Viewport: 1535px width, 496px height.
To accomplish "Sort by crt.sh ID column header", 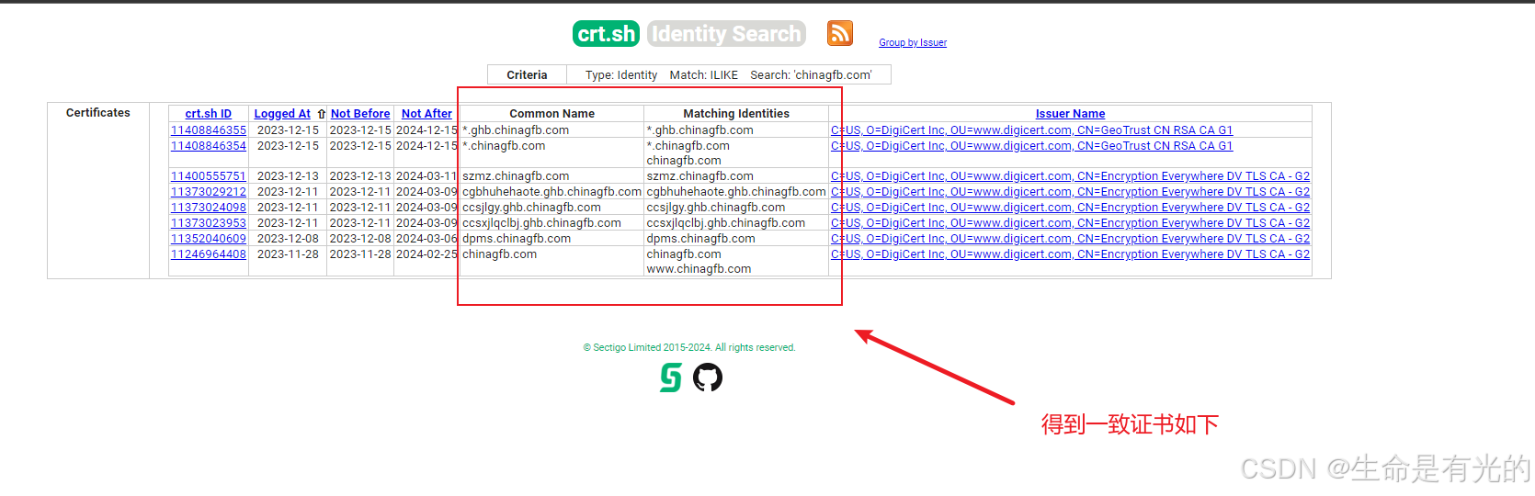I will click(x=208, y=114).
